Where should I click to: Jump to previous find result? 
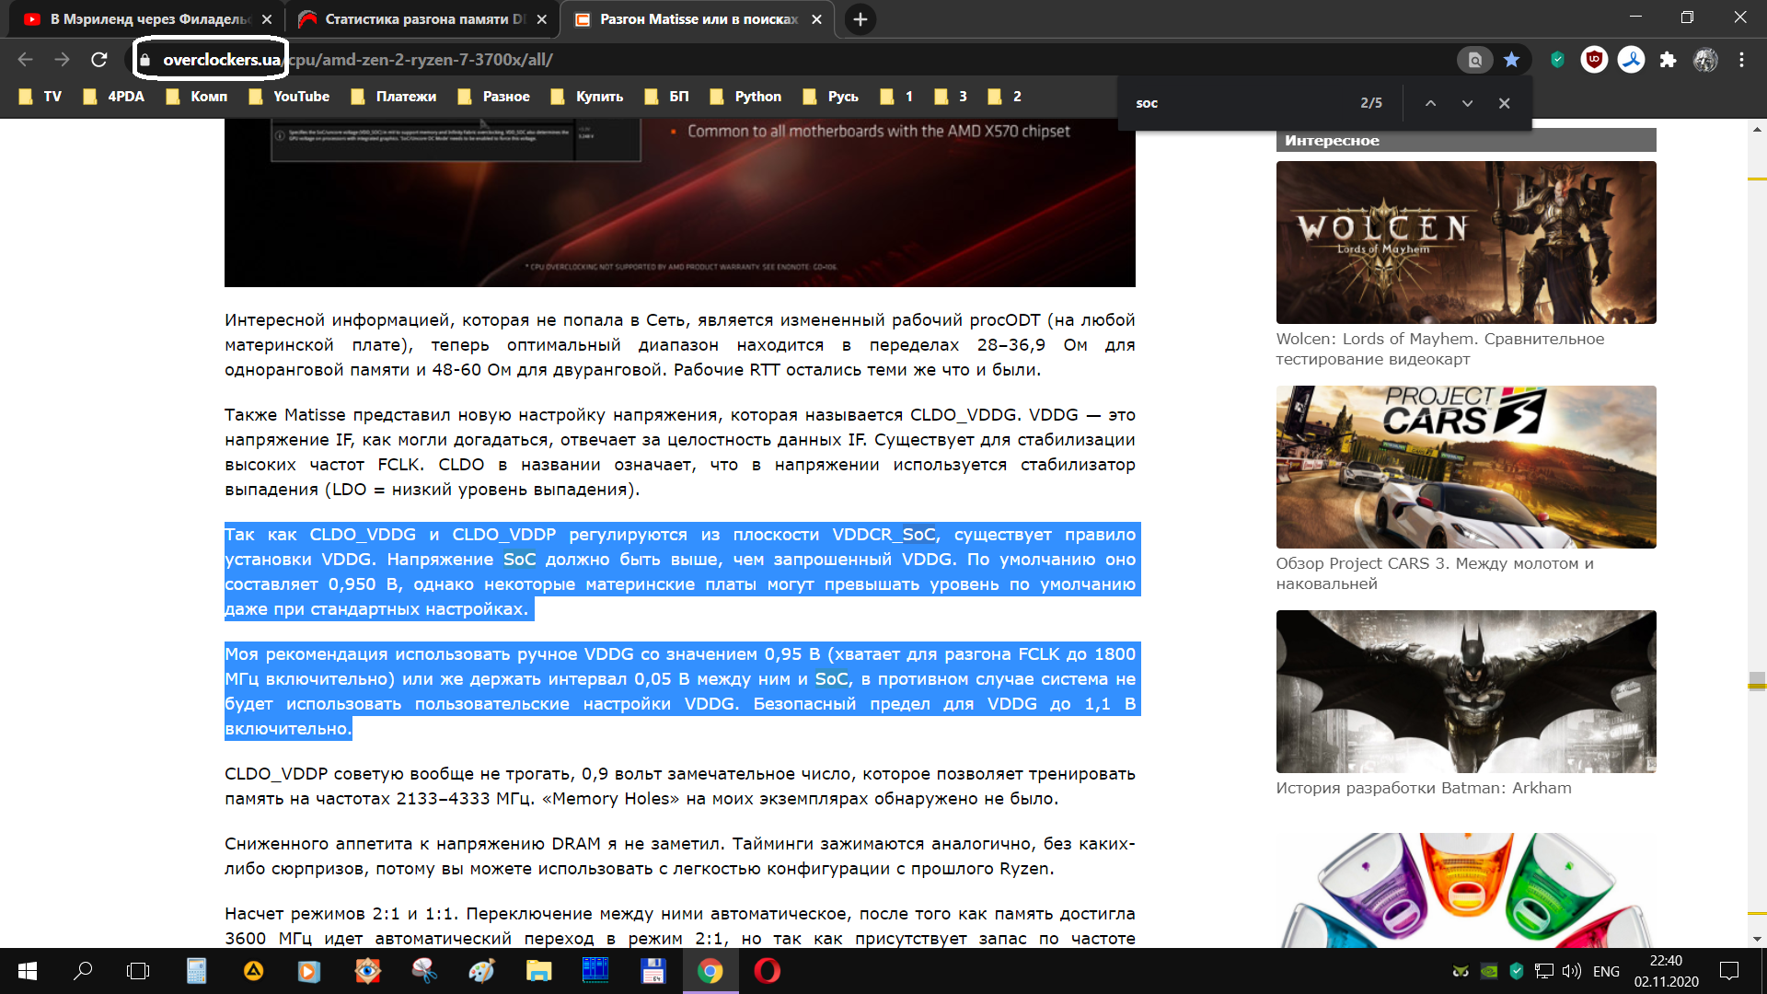tap(1430, 103)
